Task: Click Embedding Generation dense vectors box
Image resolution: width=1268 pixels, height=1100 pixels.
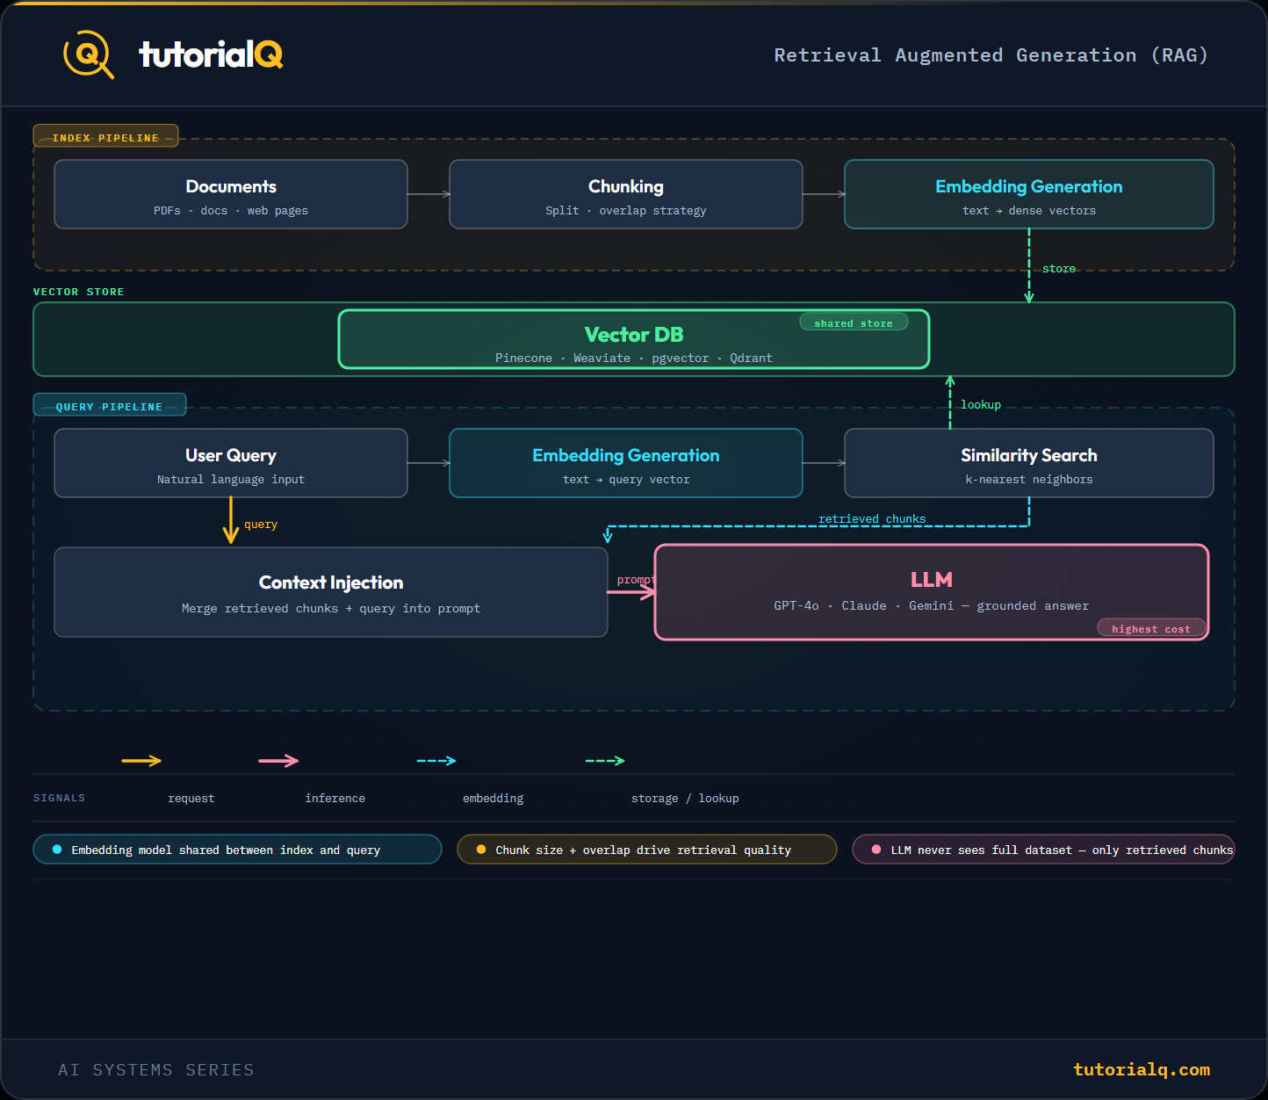Action: click(1029, 194)
